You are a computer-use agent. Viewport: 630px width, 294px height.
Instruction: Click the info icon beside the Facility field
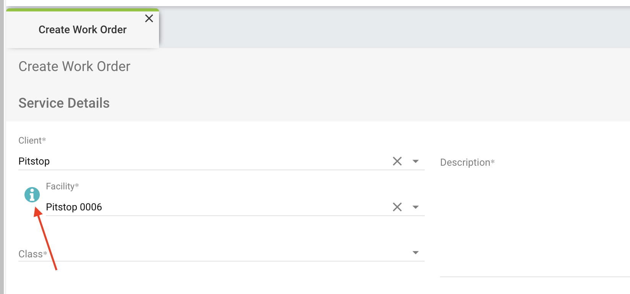coord(32,194)
